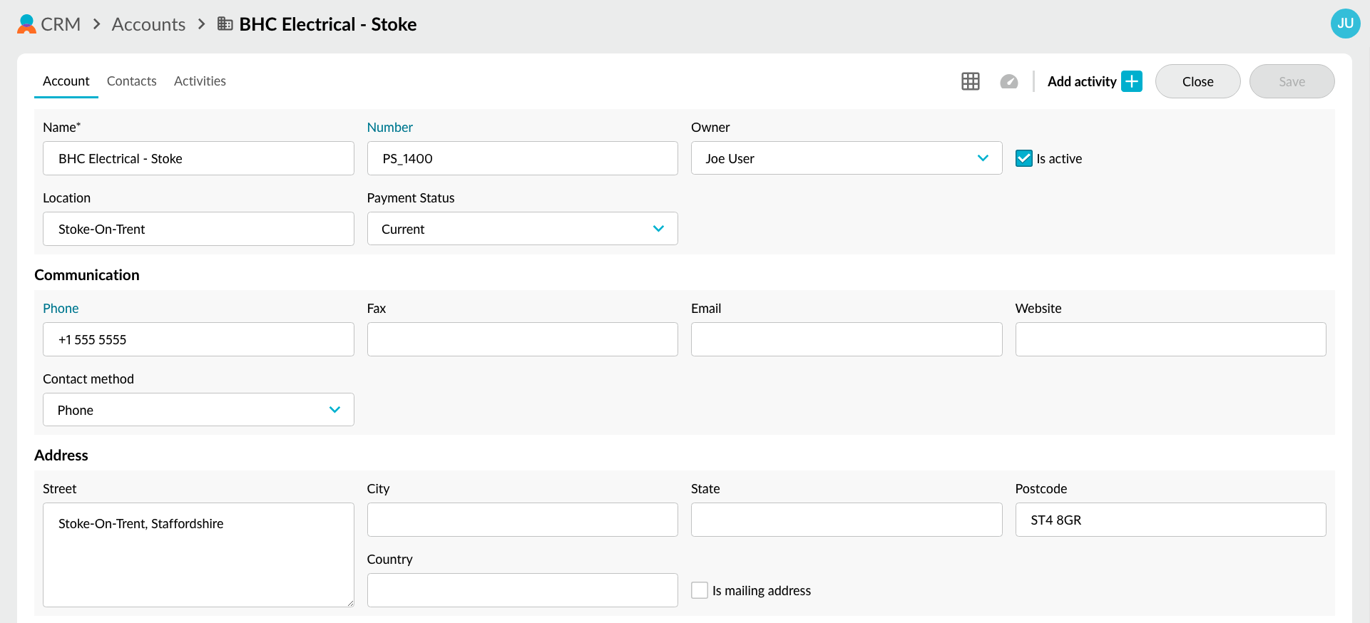This screenshot has width=1370, height=623.
Task: Click the gauge dashboard icon
Action: 1008,81
